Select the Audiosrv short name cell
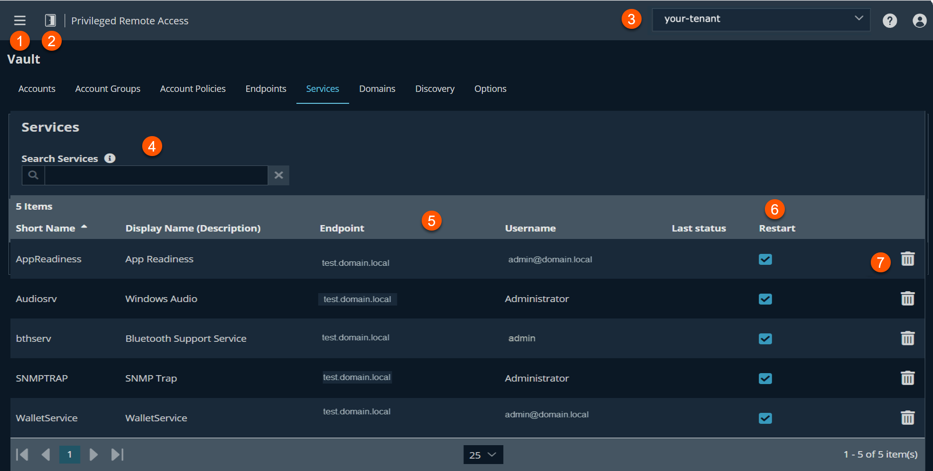 [x=36, y=299]
